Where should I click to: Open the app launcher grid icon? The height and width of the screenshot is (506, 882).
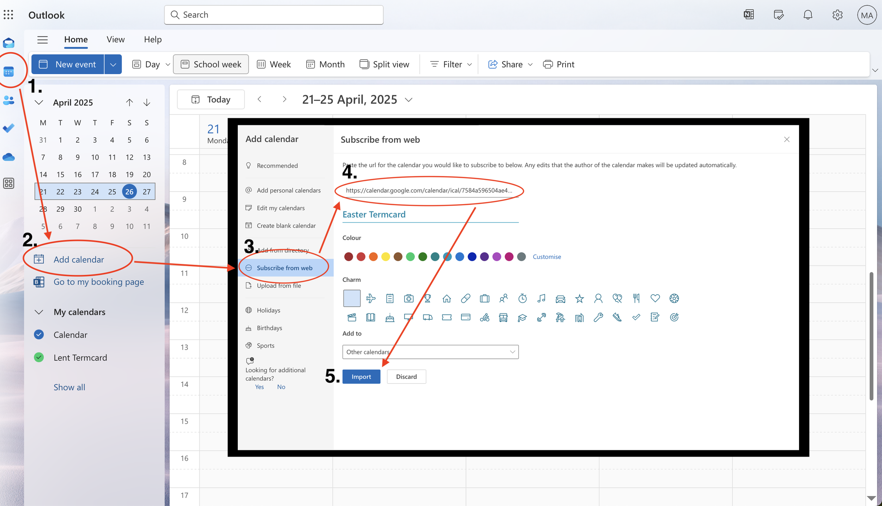tap(8, 15)
